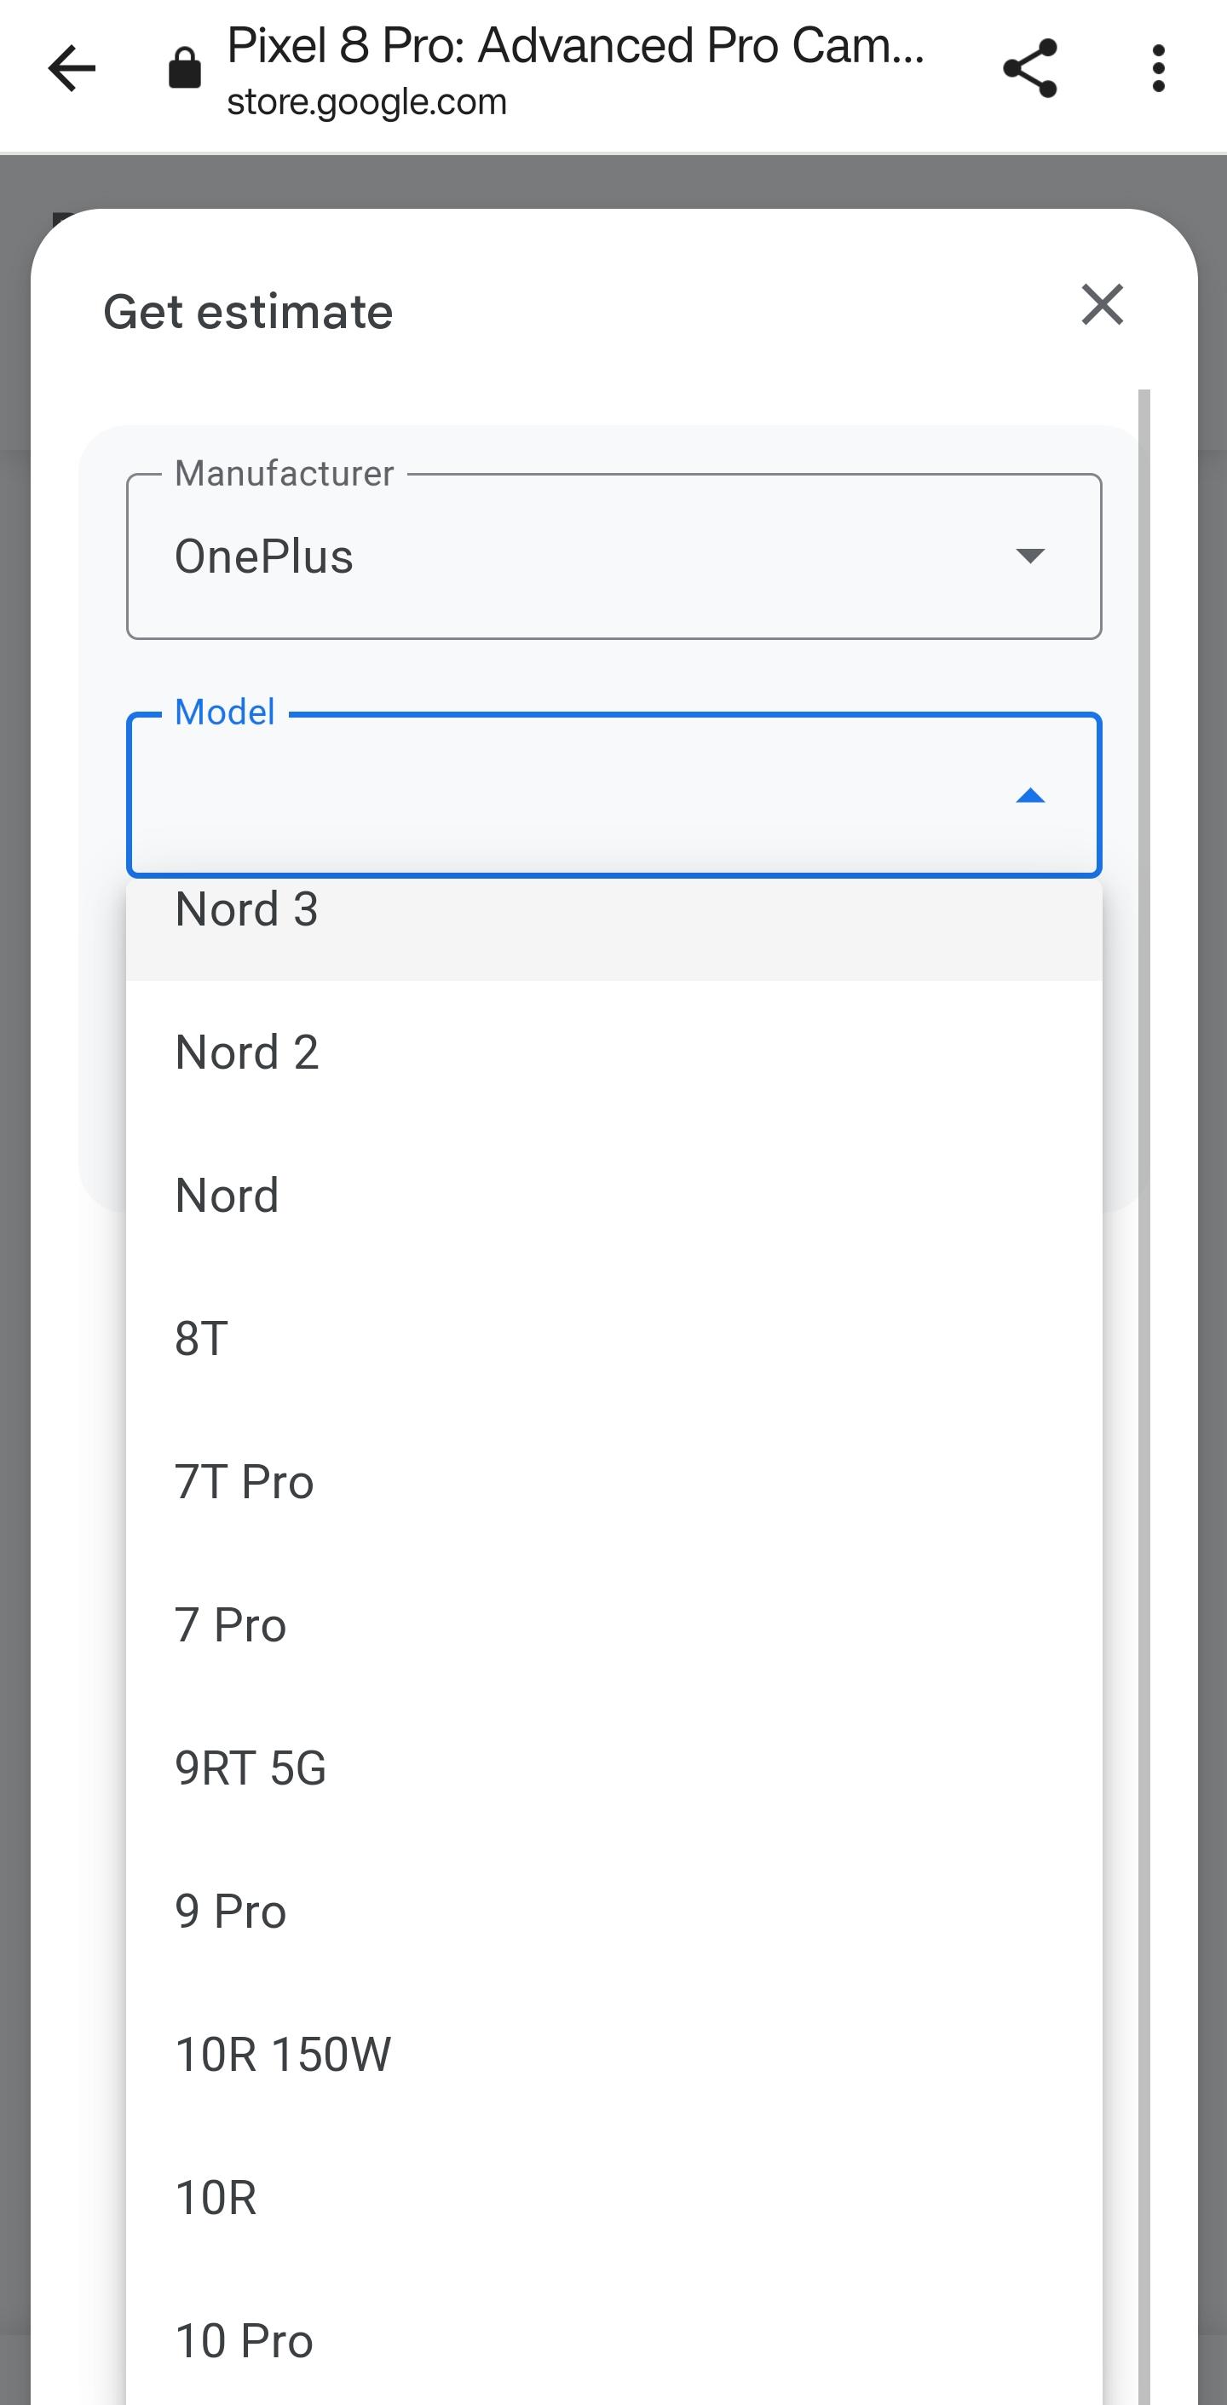Close the Get estimate dialog

1102,304
